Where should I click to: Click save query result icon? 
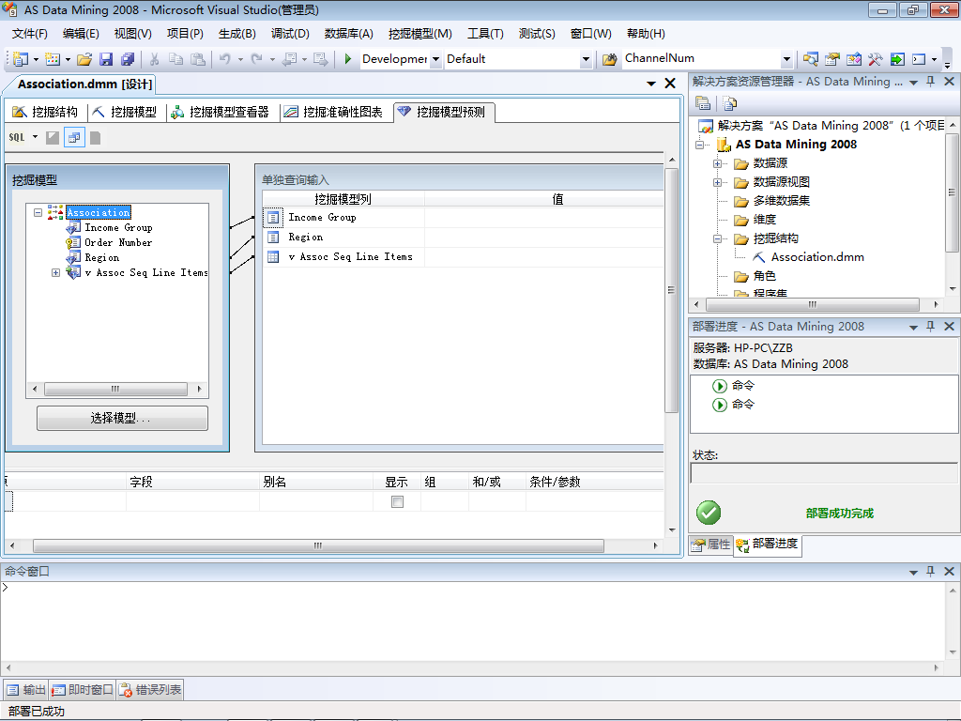[95, 138]
